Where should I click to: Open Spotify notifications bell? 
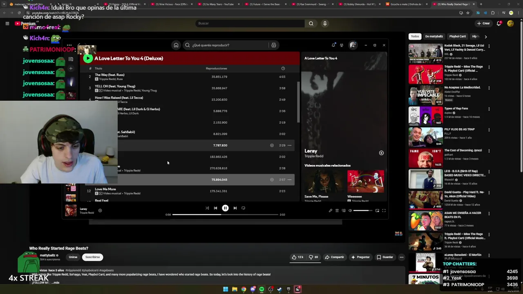[x=333, y=45]
